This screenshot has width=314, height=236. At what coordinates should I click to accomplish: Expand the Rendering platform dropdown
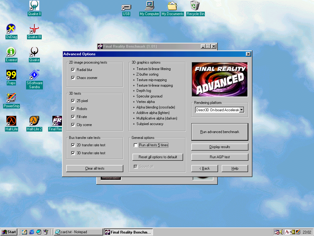click(242, 110)
